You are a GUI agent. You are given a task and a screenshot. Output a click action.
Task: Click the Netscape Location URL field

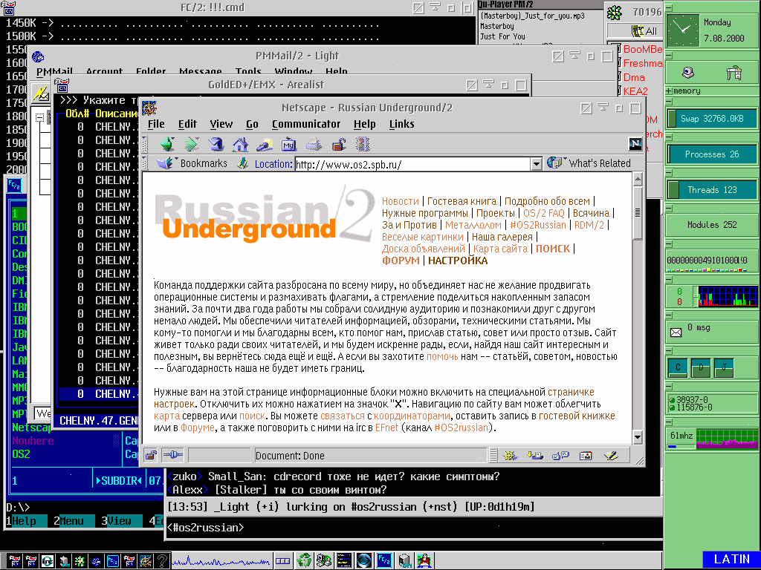(412, 164)
